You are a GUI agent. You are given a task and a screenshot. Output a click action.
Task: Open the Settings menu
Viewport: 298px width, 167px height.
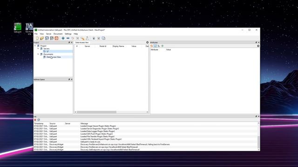click(x=68, y=34)
